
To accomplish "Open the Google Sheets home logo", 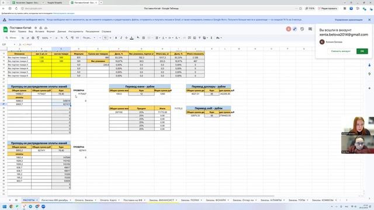I will coord(5,30).
